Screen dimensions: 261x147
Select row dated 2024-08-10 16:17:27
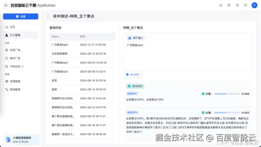point(83,125)
